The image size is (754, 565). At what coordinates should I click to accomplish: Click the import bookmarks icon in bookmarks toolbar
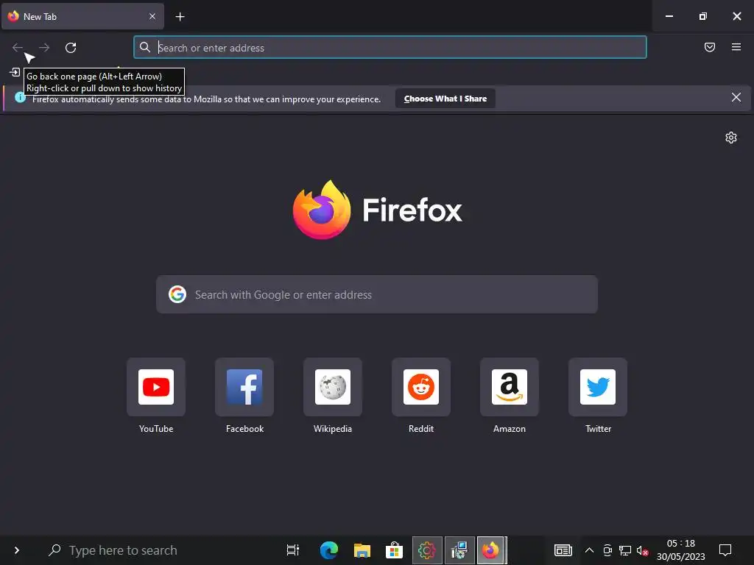coord(15,73)
